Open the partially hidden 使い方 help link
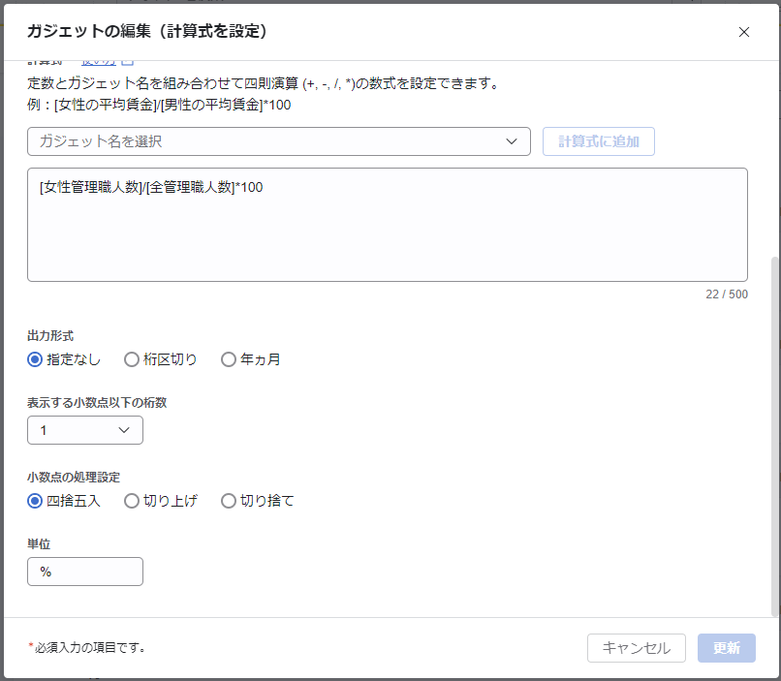Image resolution: width=781 pixels, height=681 pixels. (98, 63)
